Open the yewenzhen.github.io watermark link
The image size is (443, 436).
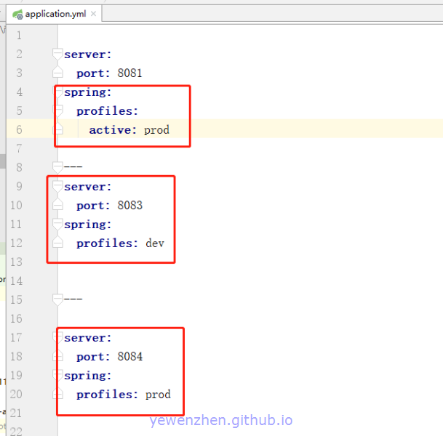pos(221,421)
